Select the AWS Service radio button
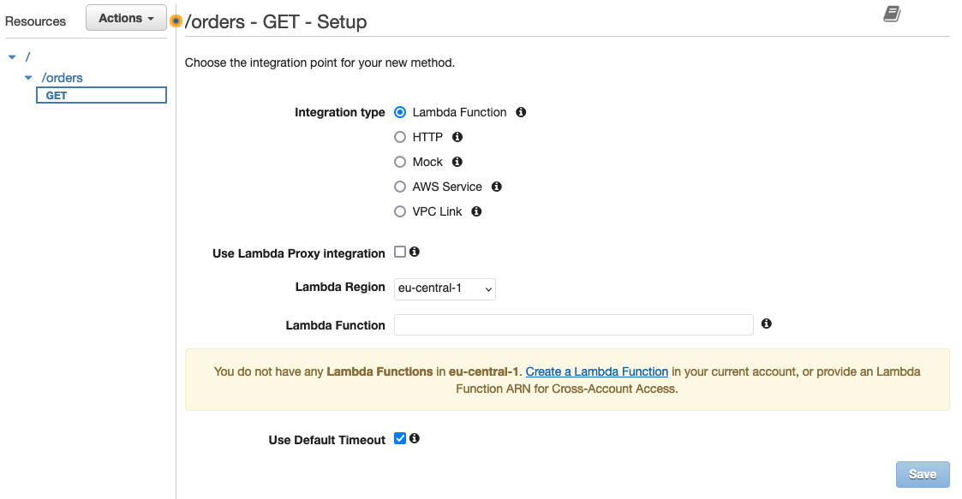The width and height of the screenshot is (962, 499). pyautogui.click(x=400, y=187)
